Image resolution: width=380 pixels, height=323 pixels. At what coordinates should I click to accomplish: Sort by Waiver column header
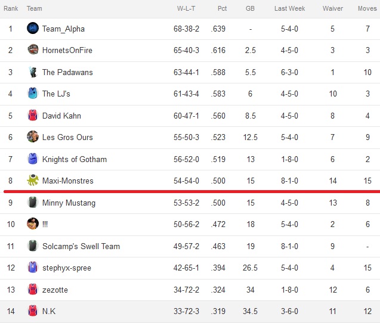pos(333,8)
